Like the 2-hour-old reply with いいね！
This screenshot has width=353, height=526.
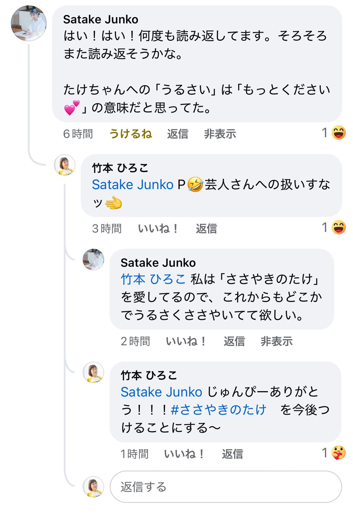coord(186,341)
